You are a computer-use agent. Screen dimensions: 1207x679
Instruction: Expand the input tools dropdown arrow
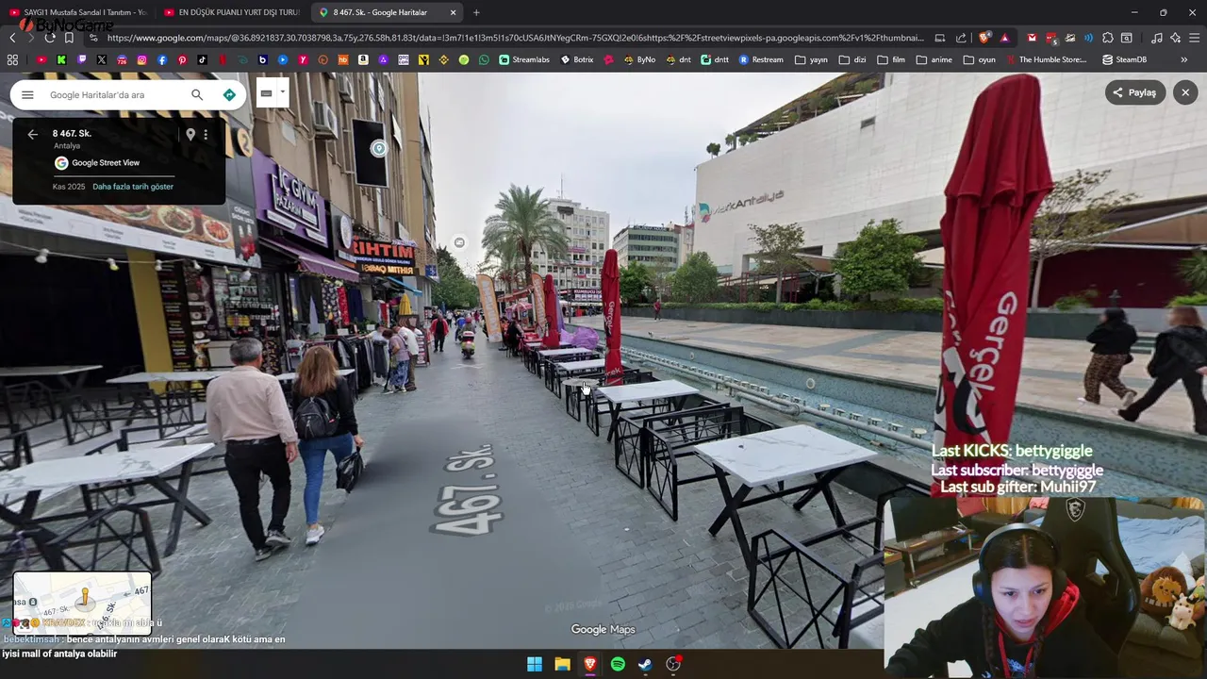click(282, 92)
